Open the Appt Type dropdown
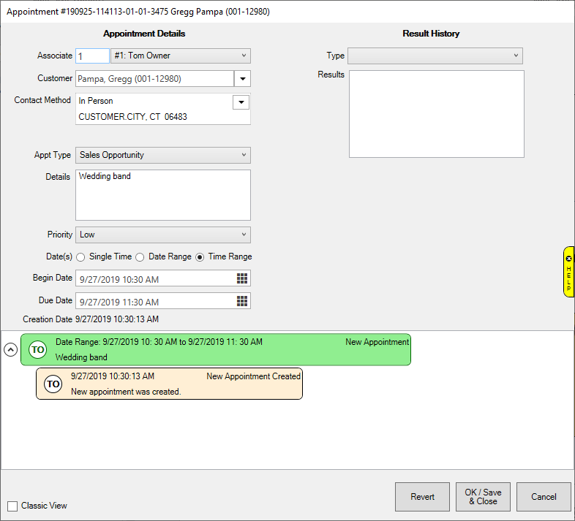The width and height of the screenshot is (575, 521). point(163,155)
